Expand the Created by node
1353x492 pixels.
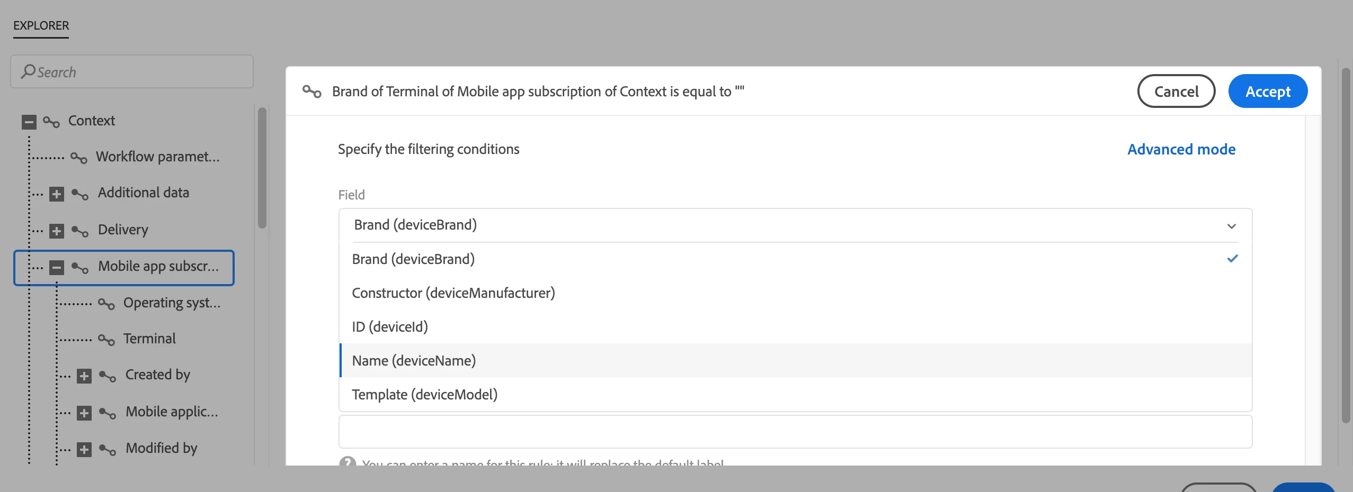[84, 376]
